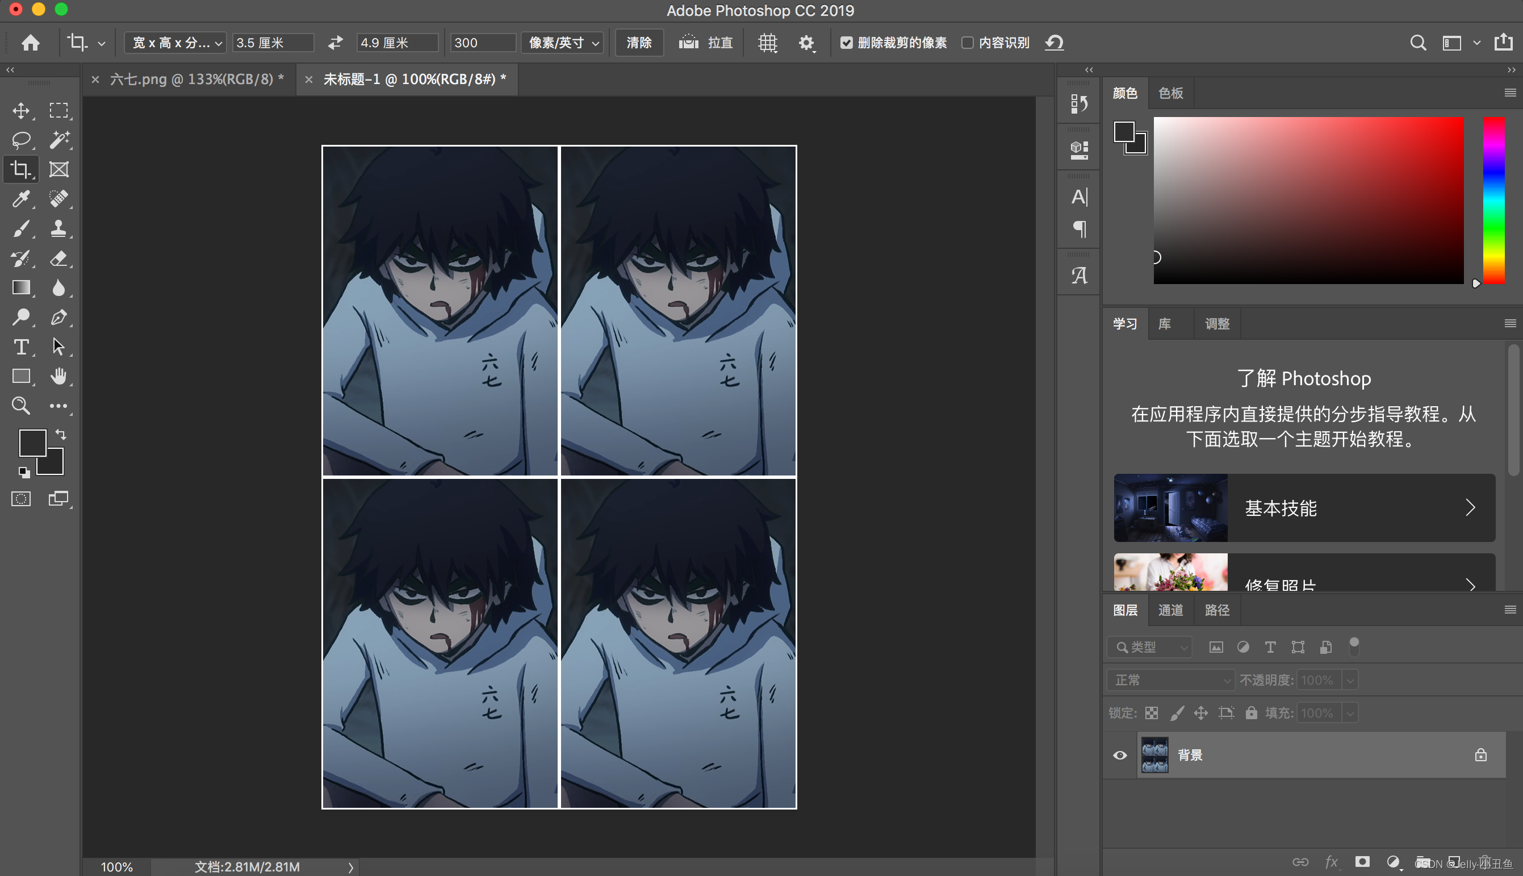Image resolution: width=1523 pixels, height=876 pixels.
Task: Select the Eraser tool
Action: pos(58,258)
